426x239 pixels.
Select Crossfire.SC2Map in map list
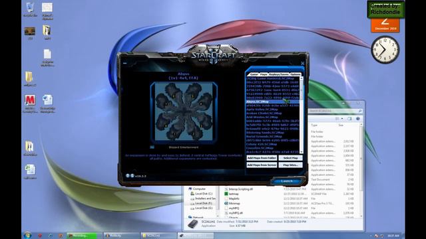tap(272, 148)
